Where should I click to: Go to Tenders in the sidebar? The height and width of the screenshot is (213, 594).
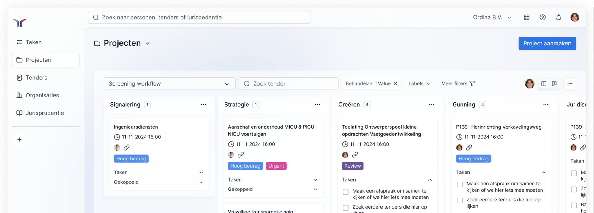point(36,78)
